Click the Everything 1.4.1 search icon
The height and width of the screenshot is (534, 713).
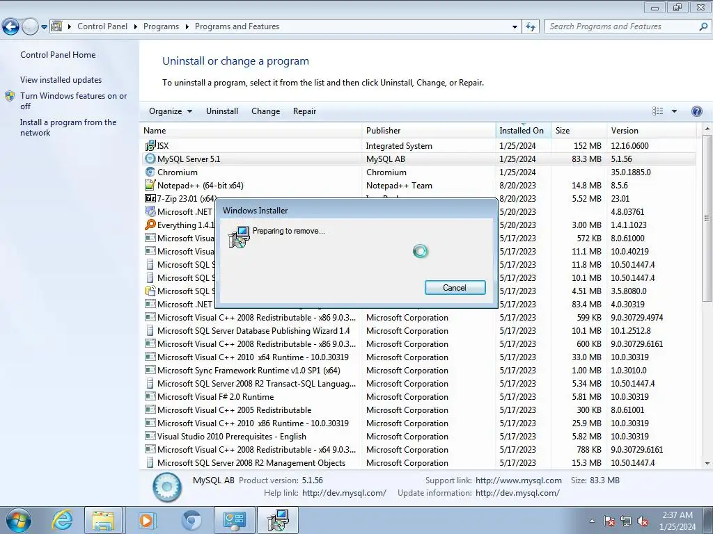tap(150, 225)
